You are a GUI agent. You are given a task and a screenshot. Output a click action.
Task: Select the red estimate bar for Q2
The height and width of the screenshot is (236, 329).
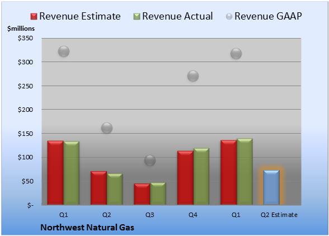click(98, 188)
